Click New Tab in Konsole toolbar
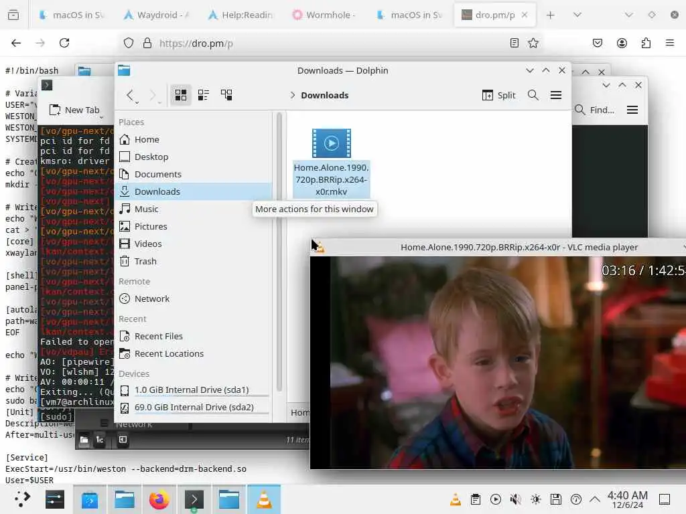The height and width of the screenshot is (514, 686). [x=74, y=110]
